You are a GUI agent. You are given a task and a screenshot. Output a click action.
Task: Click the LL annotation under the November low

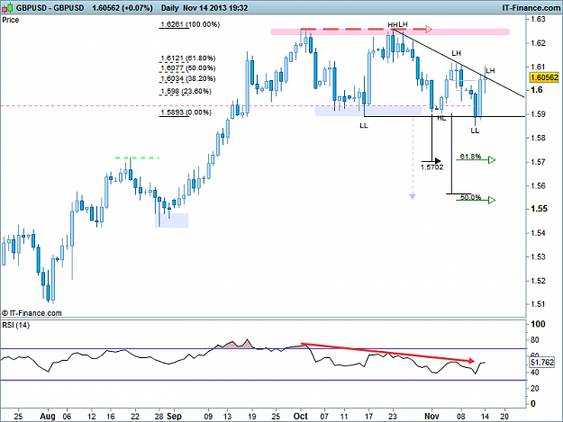[475, 130]
